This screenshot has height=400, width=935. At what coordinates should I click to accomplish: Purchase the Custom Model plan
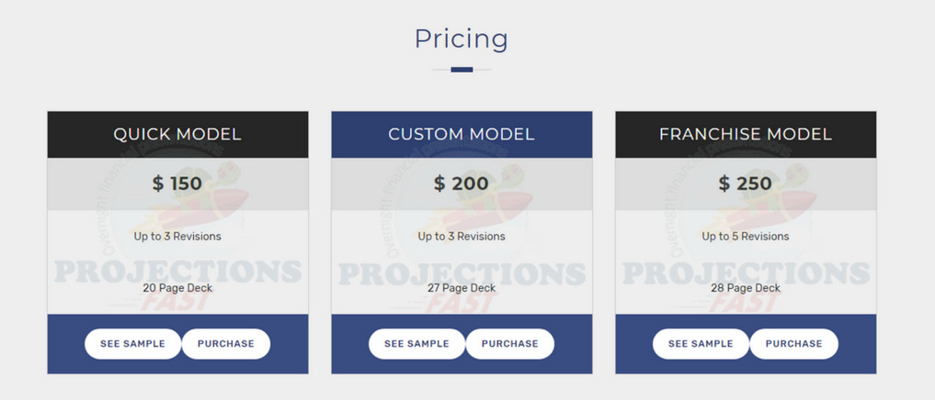click(x=510, y=344)
